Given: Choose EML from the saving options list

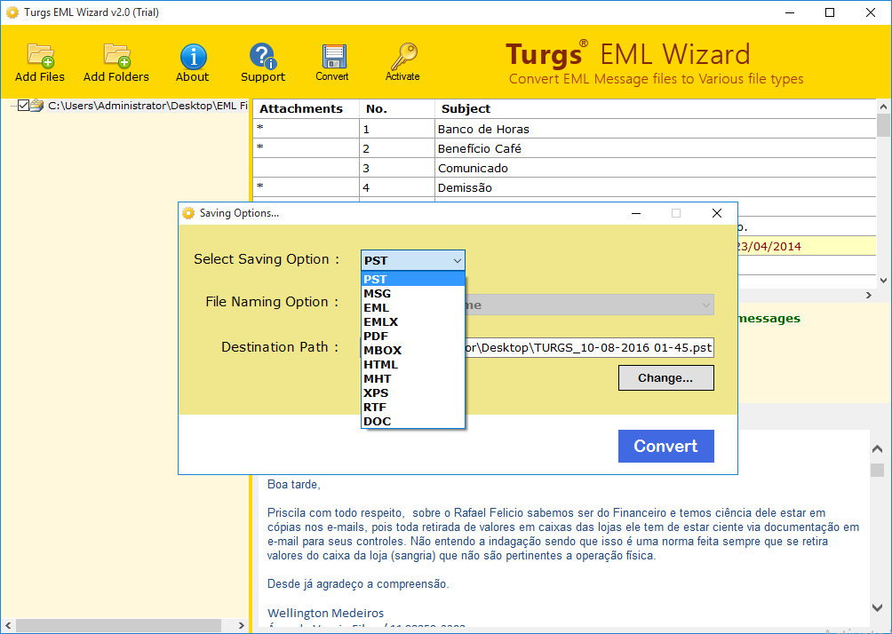Looking at the screenshot, I should click(x=413, y=307).
